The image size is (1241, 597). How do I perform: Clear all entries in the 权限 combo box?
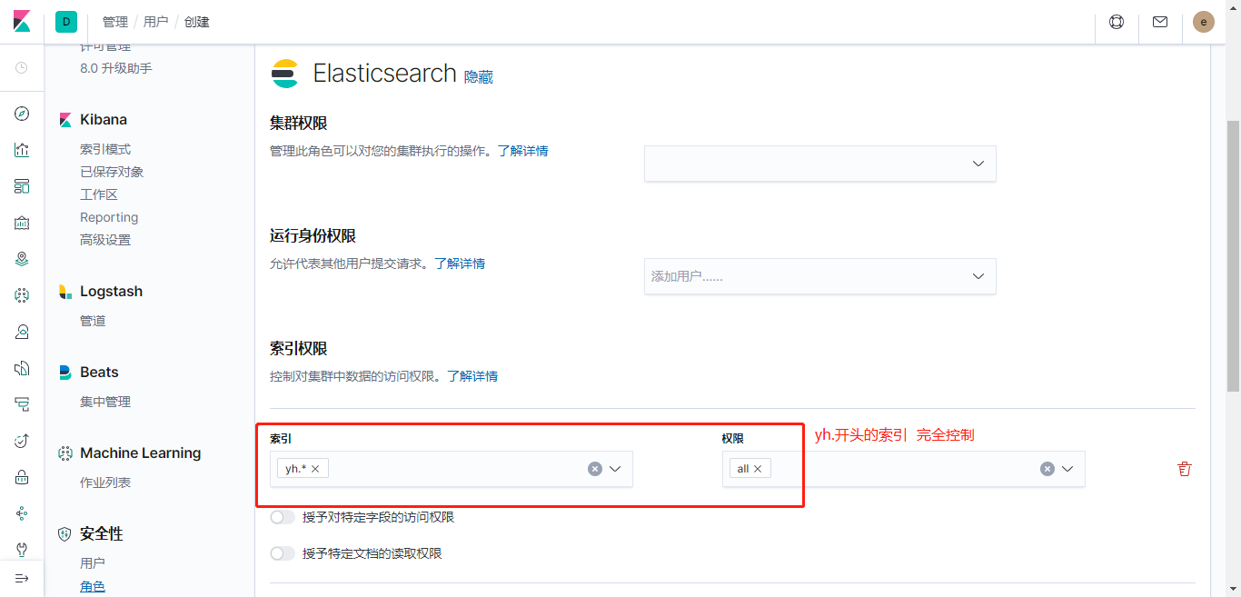point(1047,469)
